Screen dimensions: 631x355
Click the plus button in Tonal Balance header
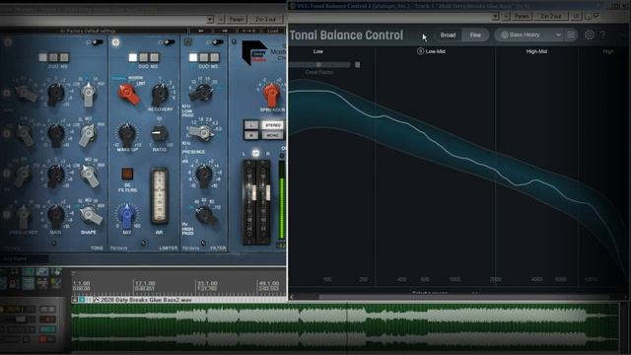[506, 16]
